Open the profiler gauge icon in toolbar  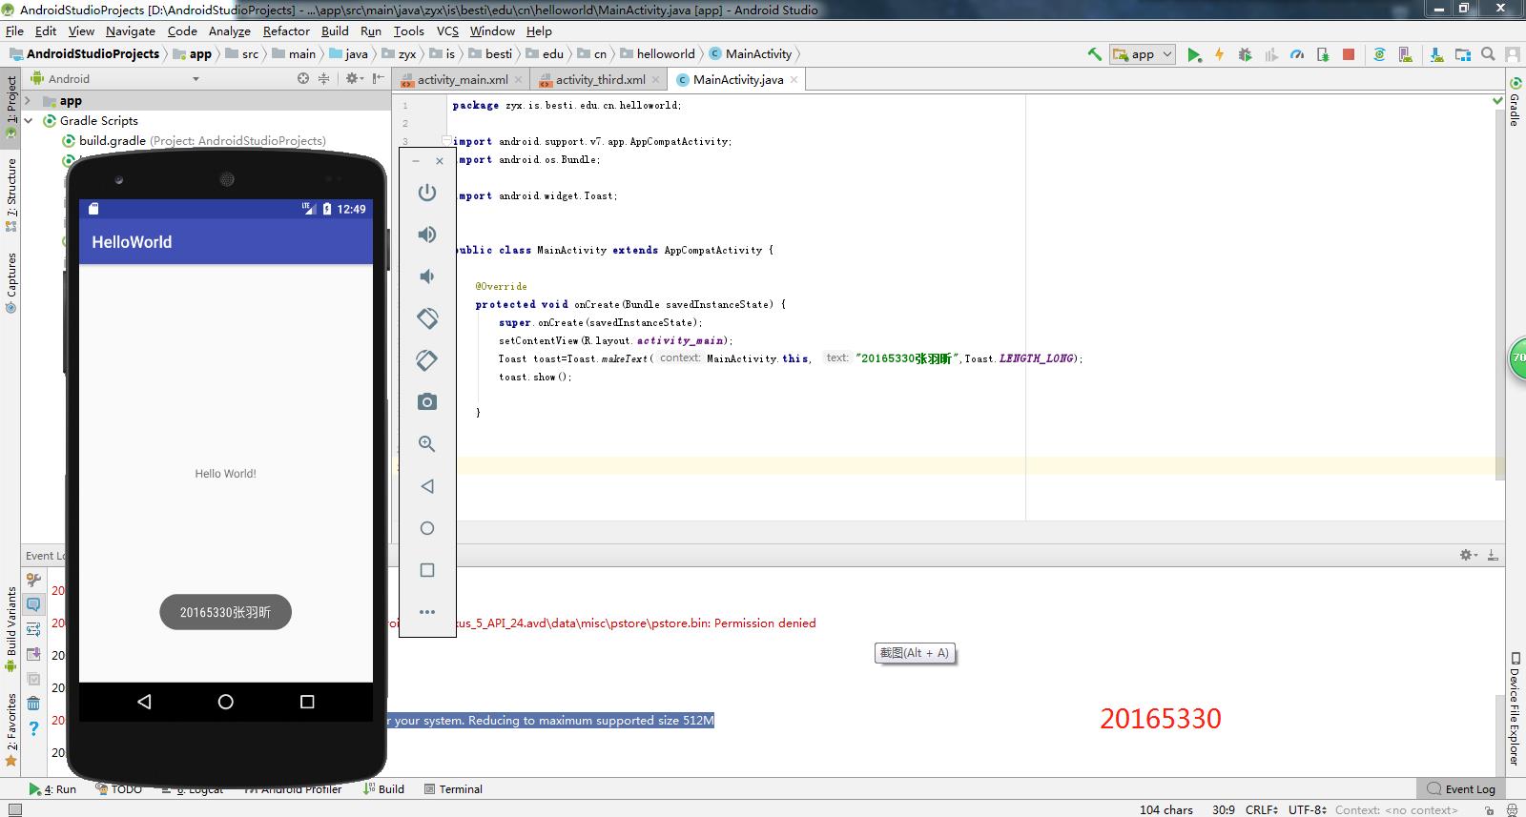[1297, 54]
